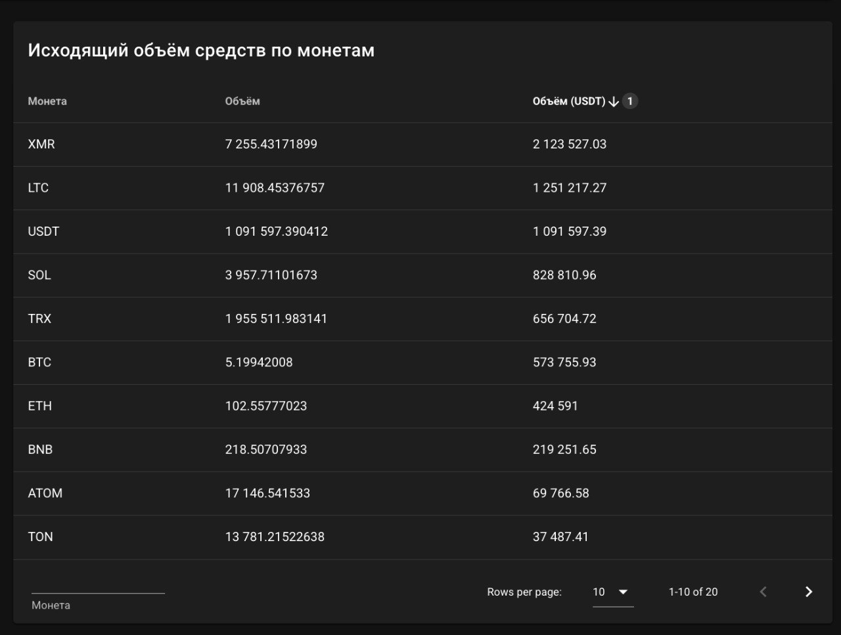841x635 pixels.
Task: Select the TON coin cell
Action: [40, 537]
